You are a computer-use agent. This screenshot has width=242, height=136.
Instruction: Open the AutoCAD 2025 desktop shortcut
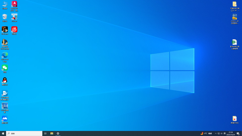coord(14,6)
